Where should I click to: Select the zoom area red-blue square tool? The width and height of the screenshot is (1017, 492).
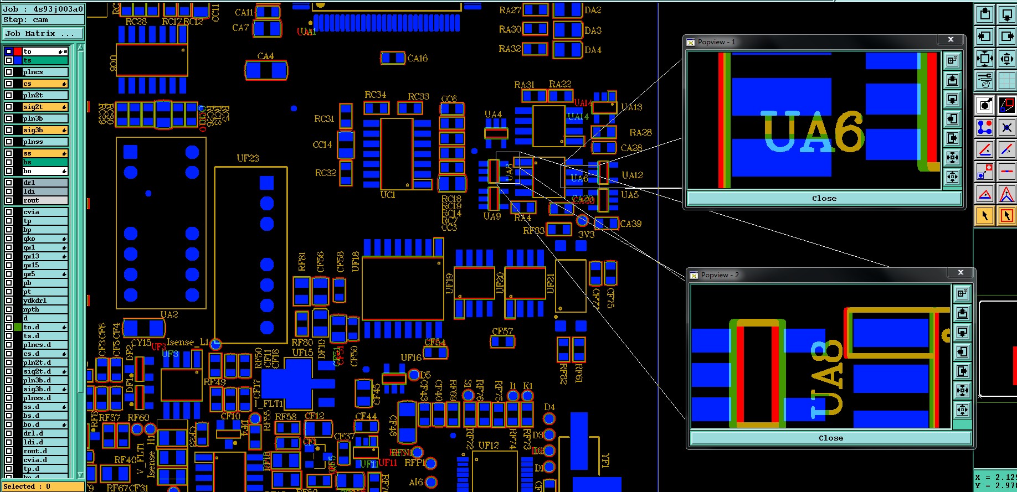[x=1006, y=105]
